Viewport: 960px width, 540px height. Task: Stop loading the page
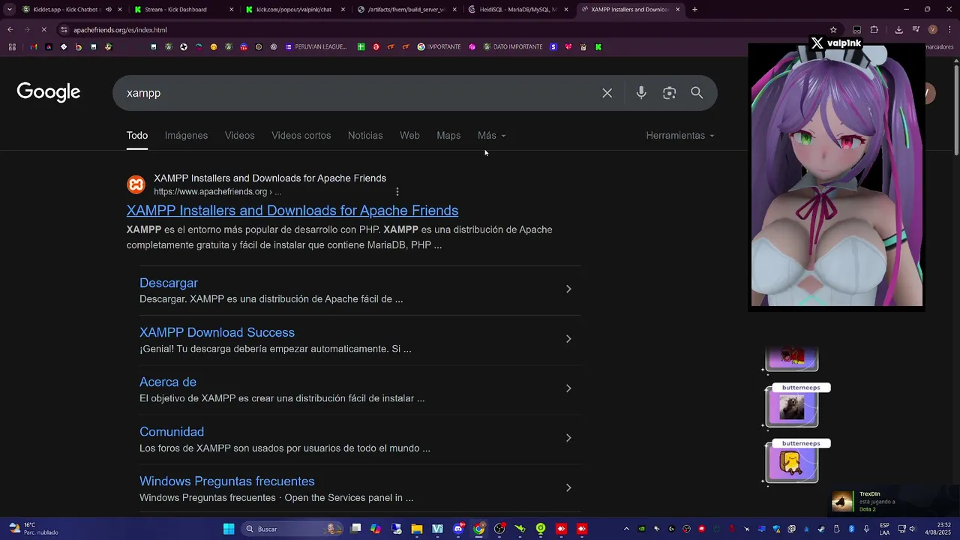[x=43, y=30]
